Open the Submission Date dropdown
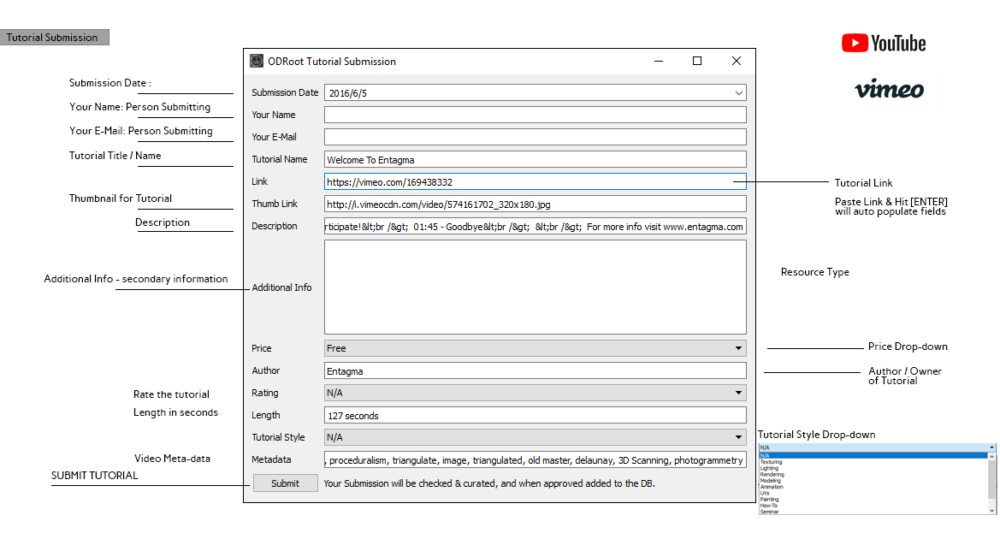The height and width of the screenshot is (551, 1000). [x=738, y=93]
